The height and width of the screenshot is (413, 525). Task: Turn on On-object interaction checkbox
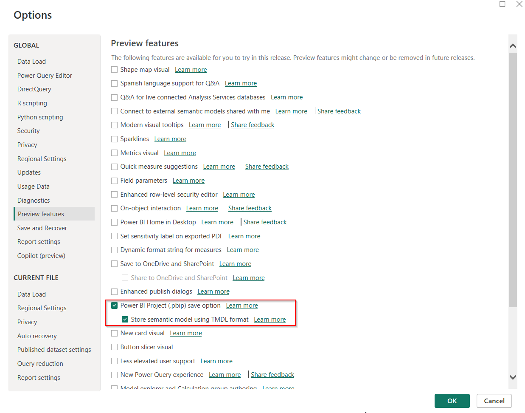coord(114,208)
